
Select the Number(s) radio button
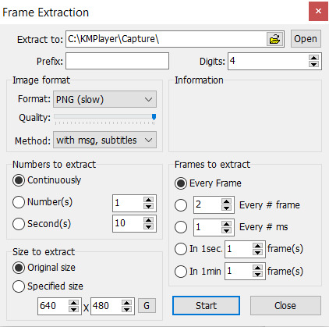click(x=19, y=202)
